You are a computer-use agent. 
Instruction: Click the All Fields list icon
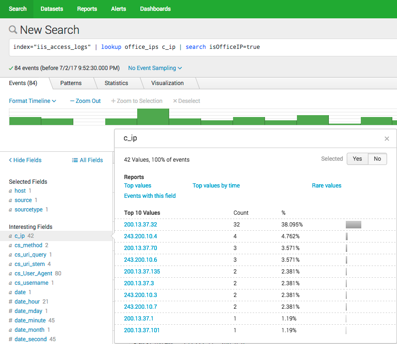click(x=75, y=160)
